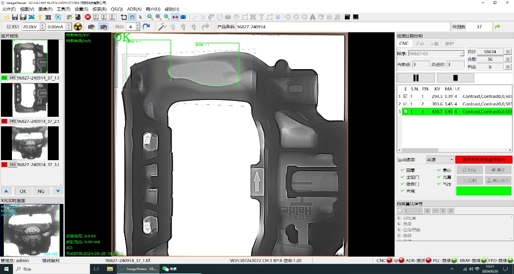Uncheck the row 1 enable checkbox
Screen dimensions: 514x274
coord(406,96)
